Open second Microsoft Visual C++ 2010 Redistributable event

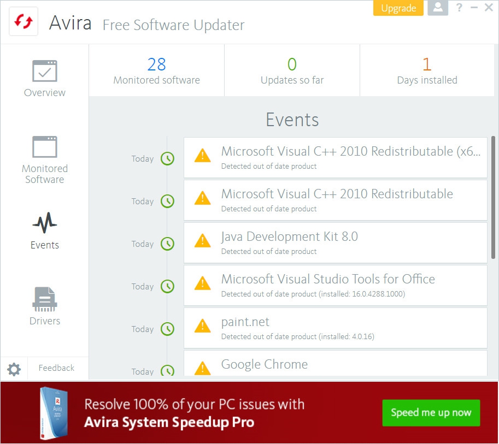click(x=336, y=200)
